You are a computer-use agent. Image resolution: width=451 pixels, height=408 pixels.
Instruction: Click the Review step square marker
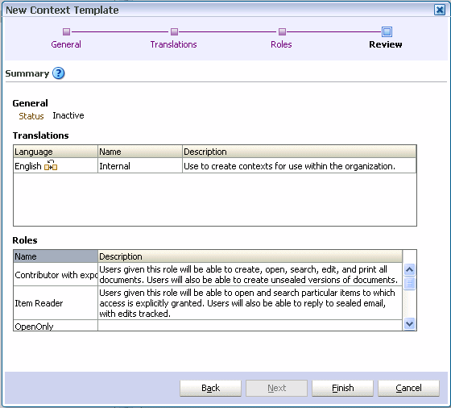coord(387,31)
